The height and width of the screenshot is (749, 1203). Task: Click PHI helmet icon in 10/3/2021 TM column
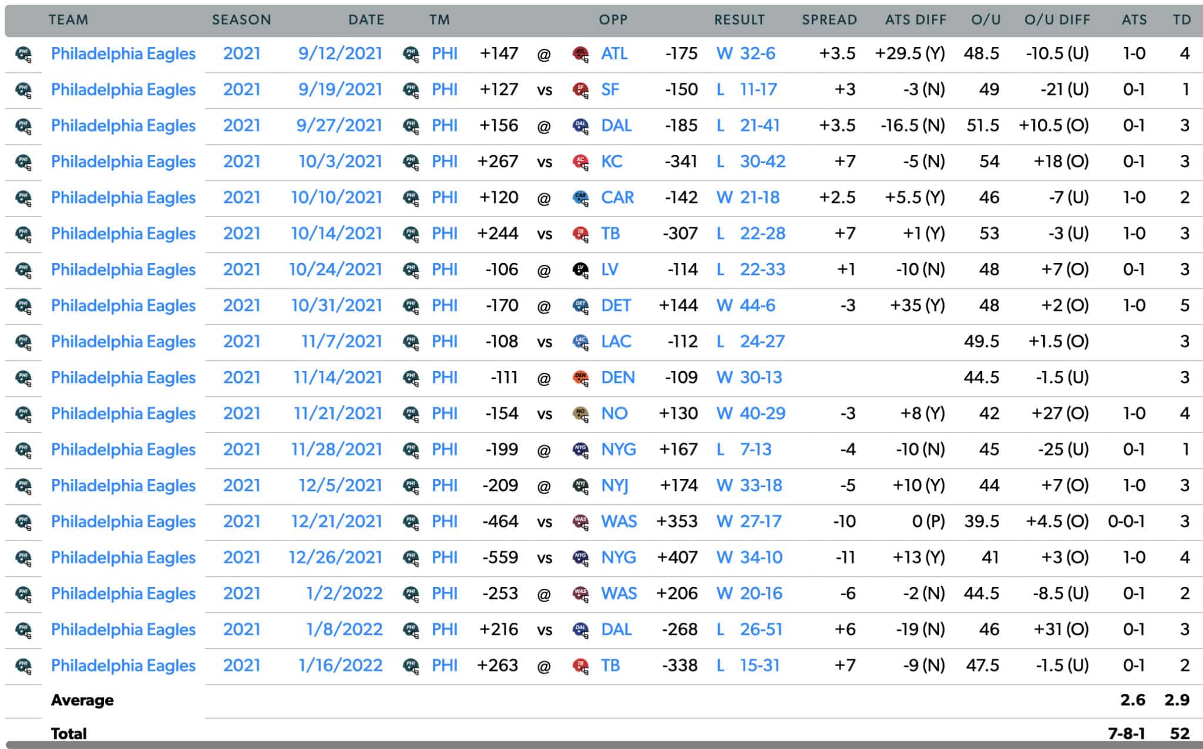411,162
